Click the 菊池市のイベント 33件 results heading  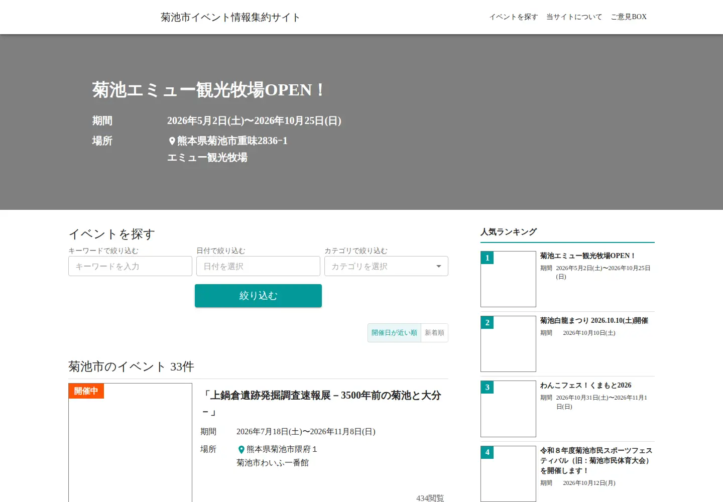click(131, 367)
